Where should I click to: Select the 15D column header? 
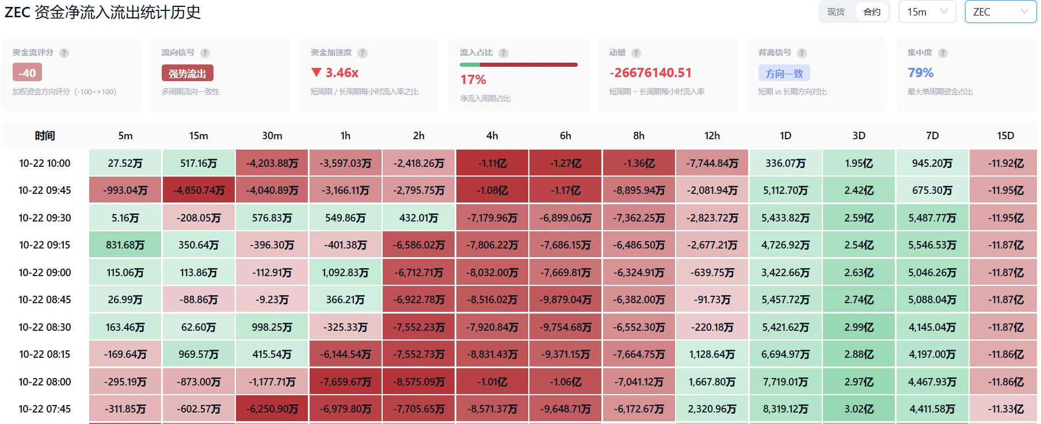(1005, 136)
